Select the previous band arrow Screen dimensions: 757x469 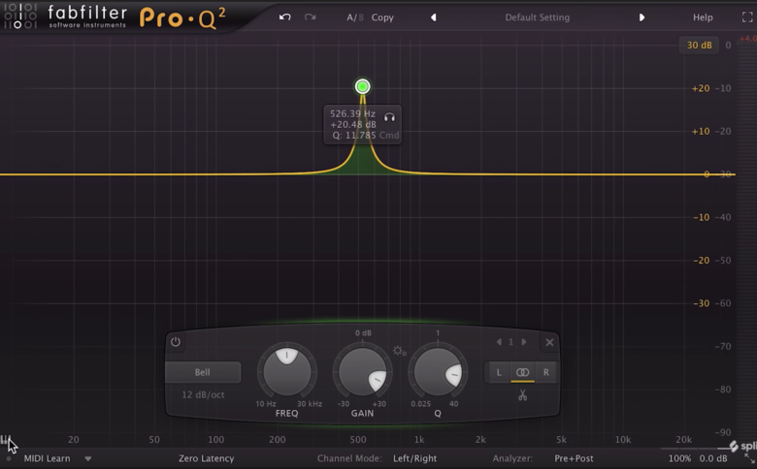pos(499,342)
